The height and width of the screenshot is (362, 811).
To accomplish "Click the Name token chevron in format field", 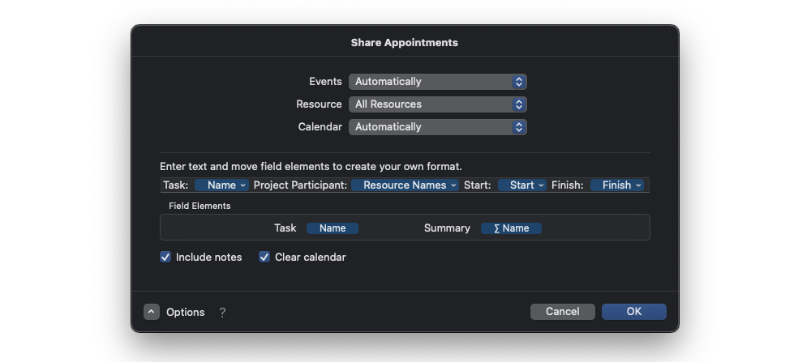I will (x=243, y=185).
